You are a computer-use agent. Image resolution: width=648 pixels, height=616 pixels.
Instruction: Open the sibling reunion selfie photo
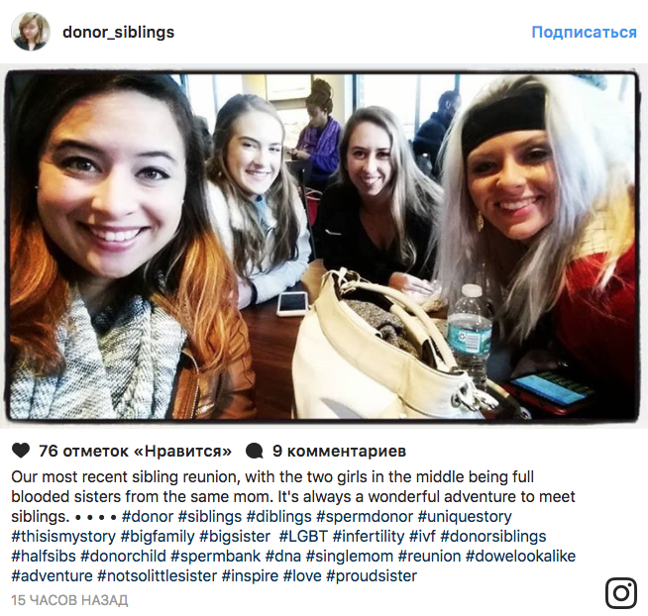[x=321, y=247]
